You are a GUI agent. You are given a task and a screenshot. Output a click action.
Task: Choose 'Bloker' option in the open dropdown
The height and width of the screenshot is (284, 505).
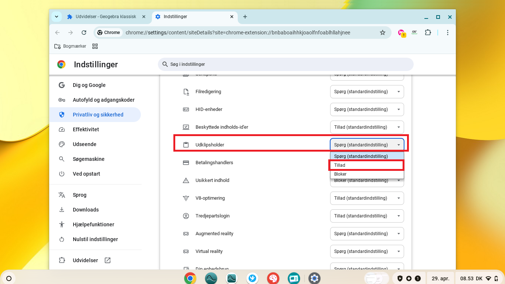pyautogui.click(x=366, y=174)
